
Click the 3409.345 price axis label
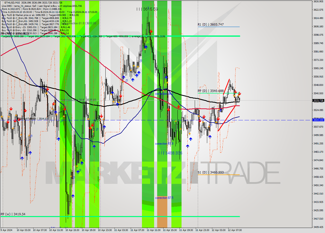318,227
